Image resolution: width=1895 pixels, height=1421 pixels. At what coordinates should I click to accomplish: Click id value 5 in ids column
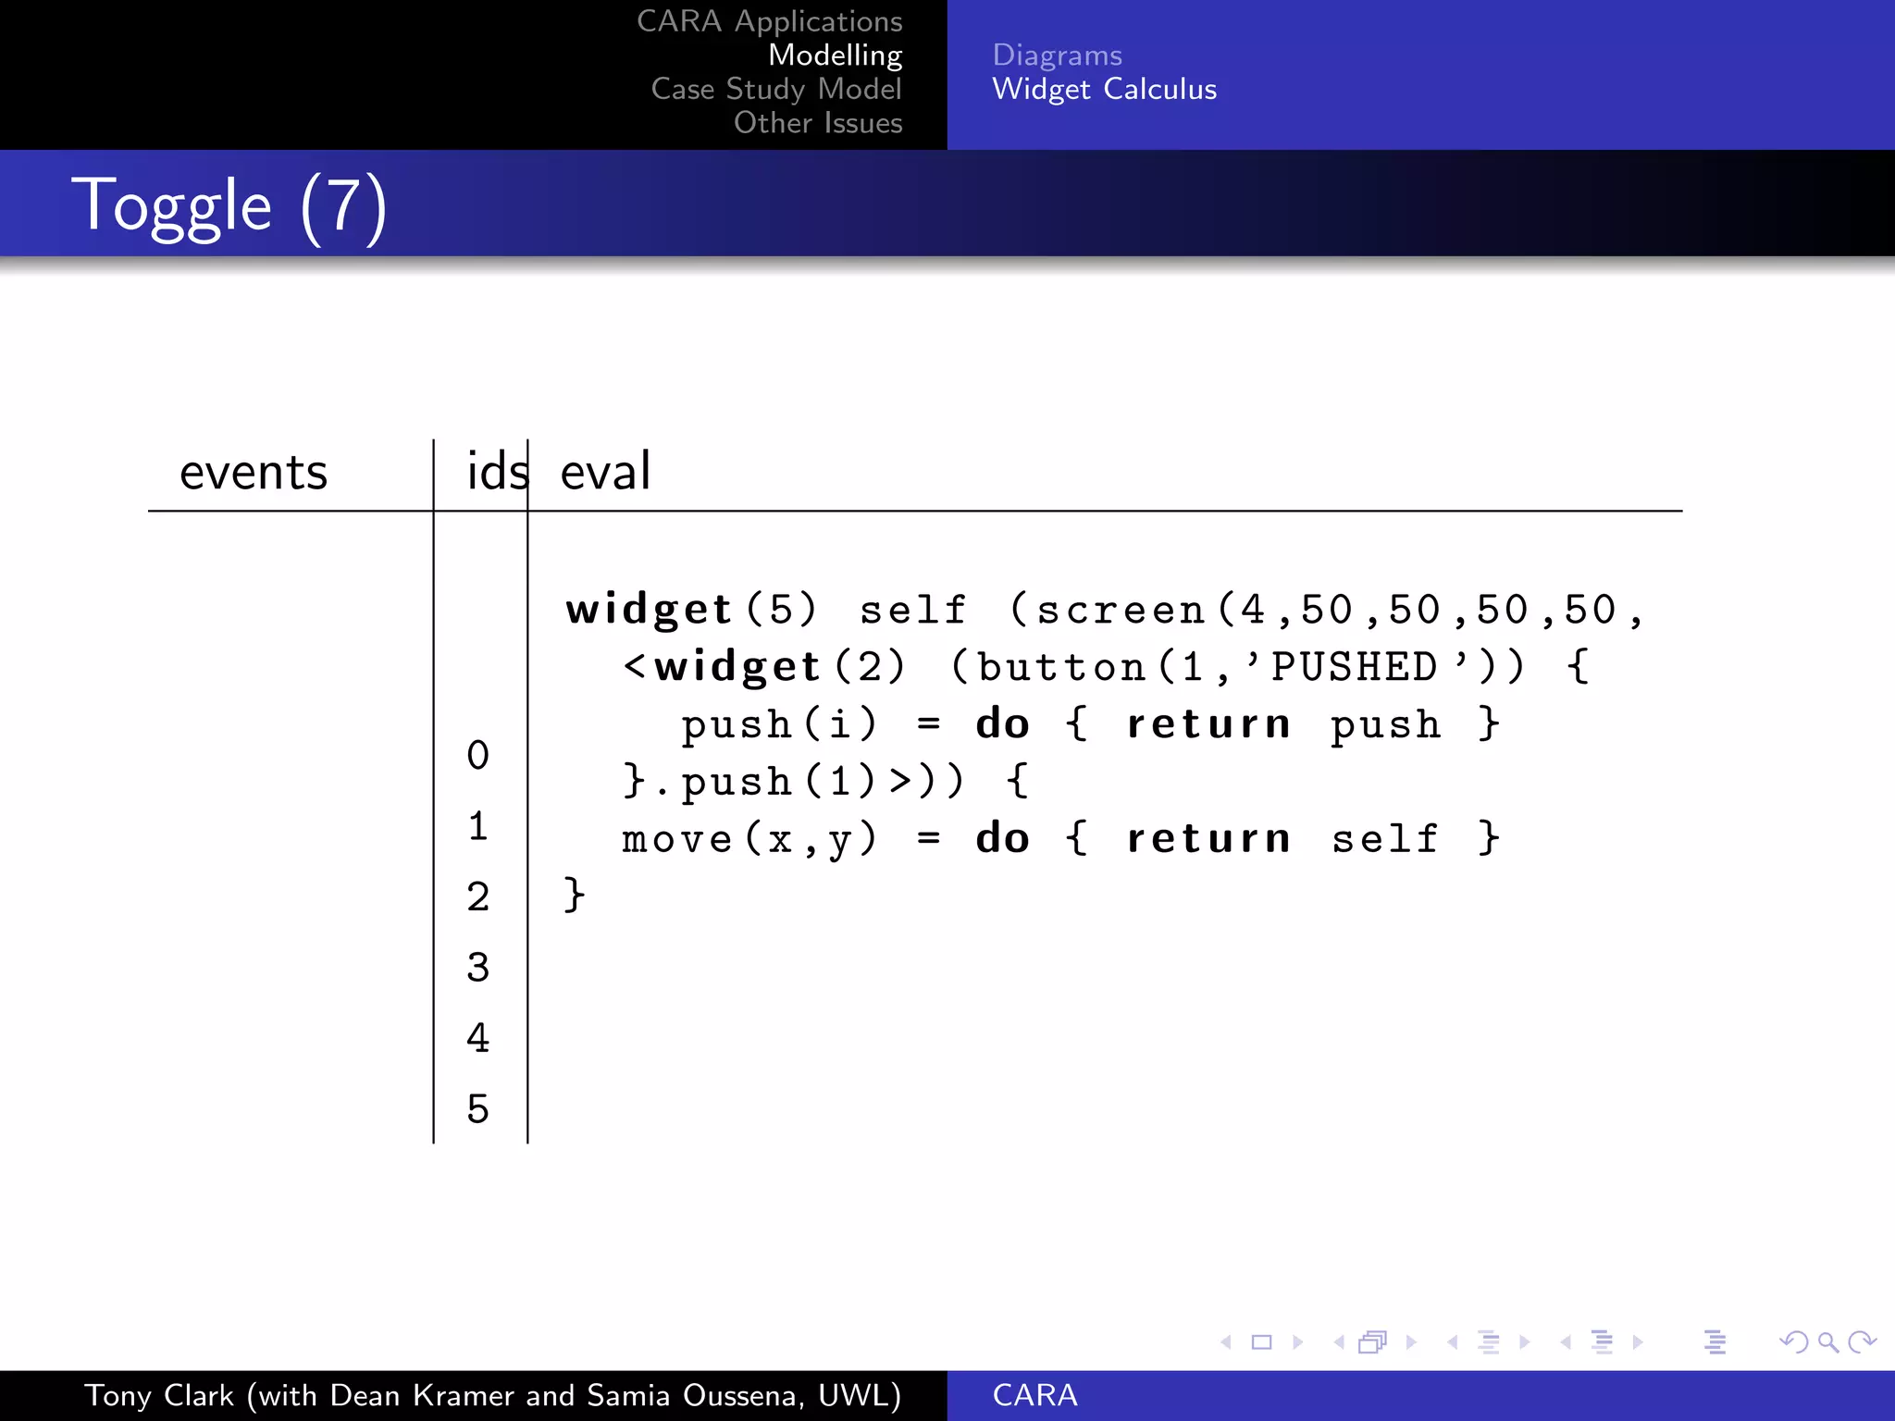[x=477, y=1109]
